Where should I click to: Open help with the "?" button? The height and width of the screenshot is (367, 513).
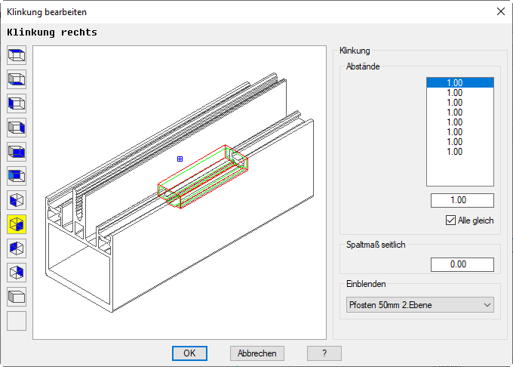[324, 353]
